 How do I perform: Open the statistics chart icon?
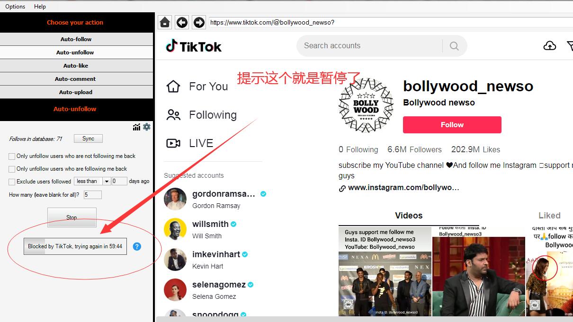click(x=136, y=127)
